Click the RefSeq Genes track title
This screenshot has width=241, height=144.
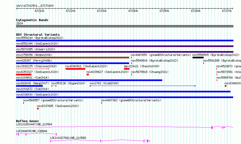[x=27, y=121]
